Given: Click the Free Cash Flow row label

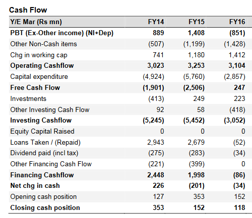Looking at the screenshot, I should coord(35,87).
